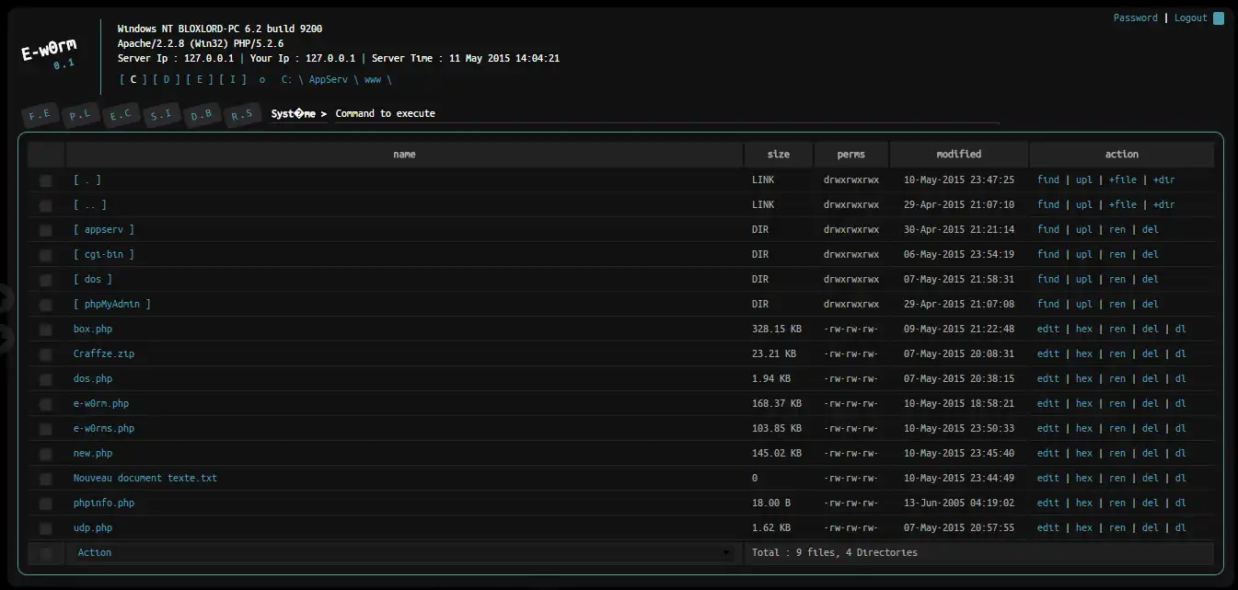Rename the dos directory with ren

pyautogui.click(x=1117, y=279)
